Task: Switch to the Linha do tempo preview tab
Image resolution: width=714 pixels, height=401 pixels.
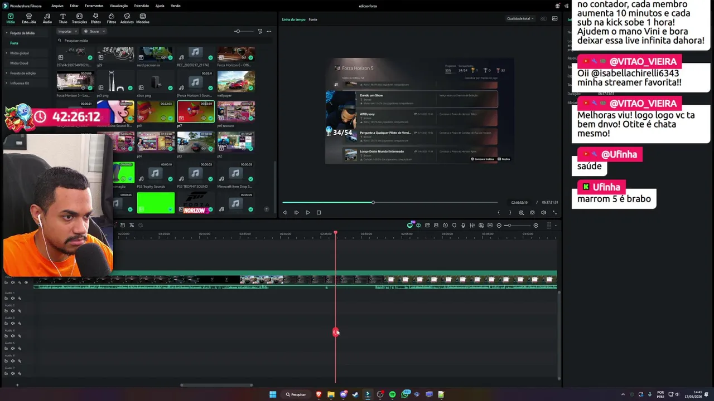Action: coord(293,19)
